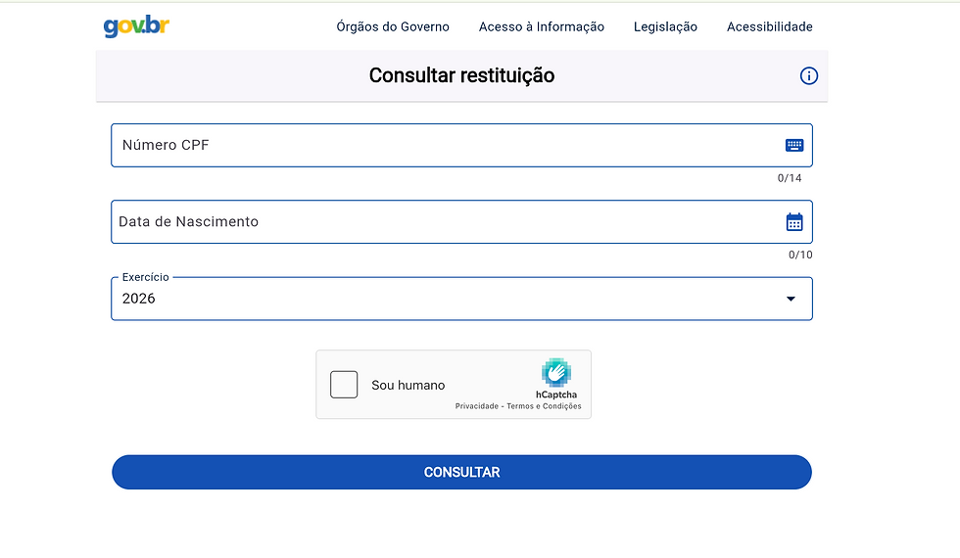Screen dimensions: 960x558
Task: Go to Legislação
Action: point(665,27)
